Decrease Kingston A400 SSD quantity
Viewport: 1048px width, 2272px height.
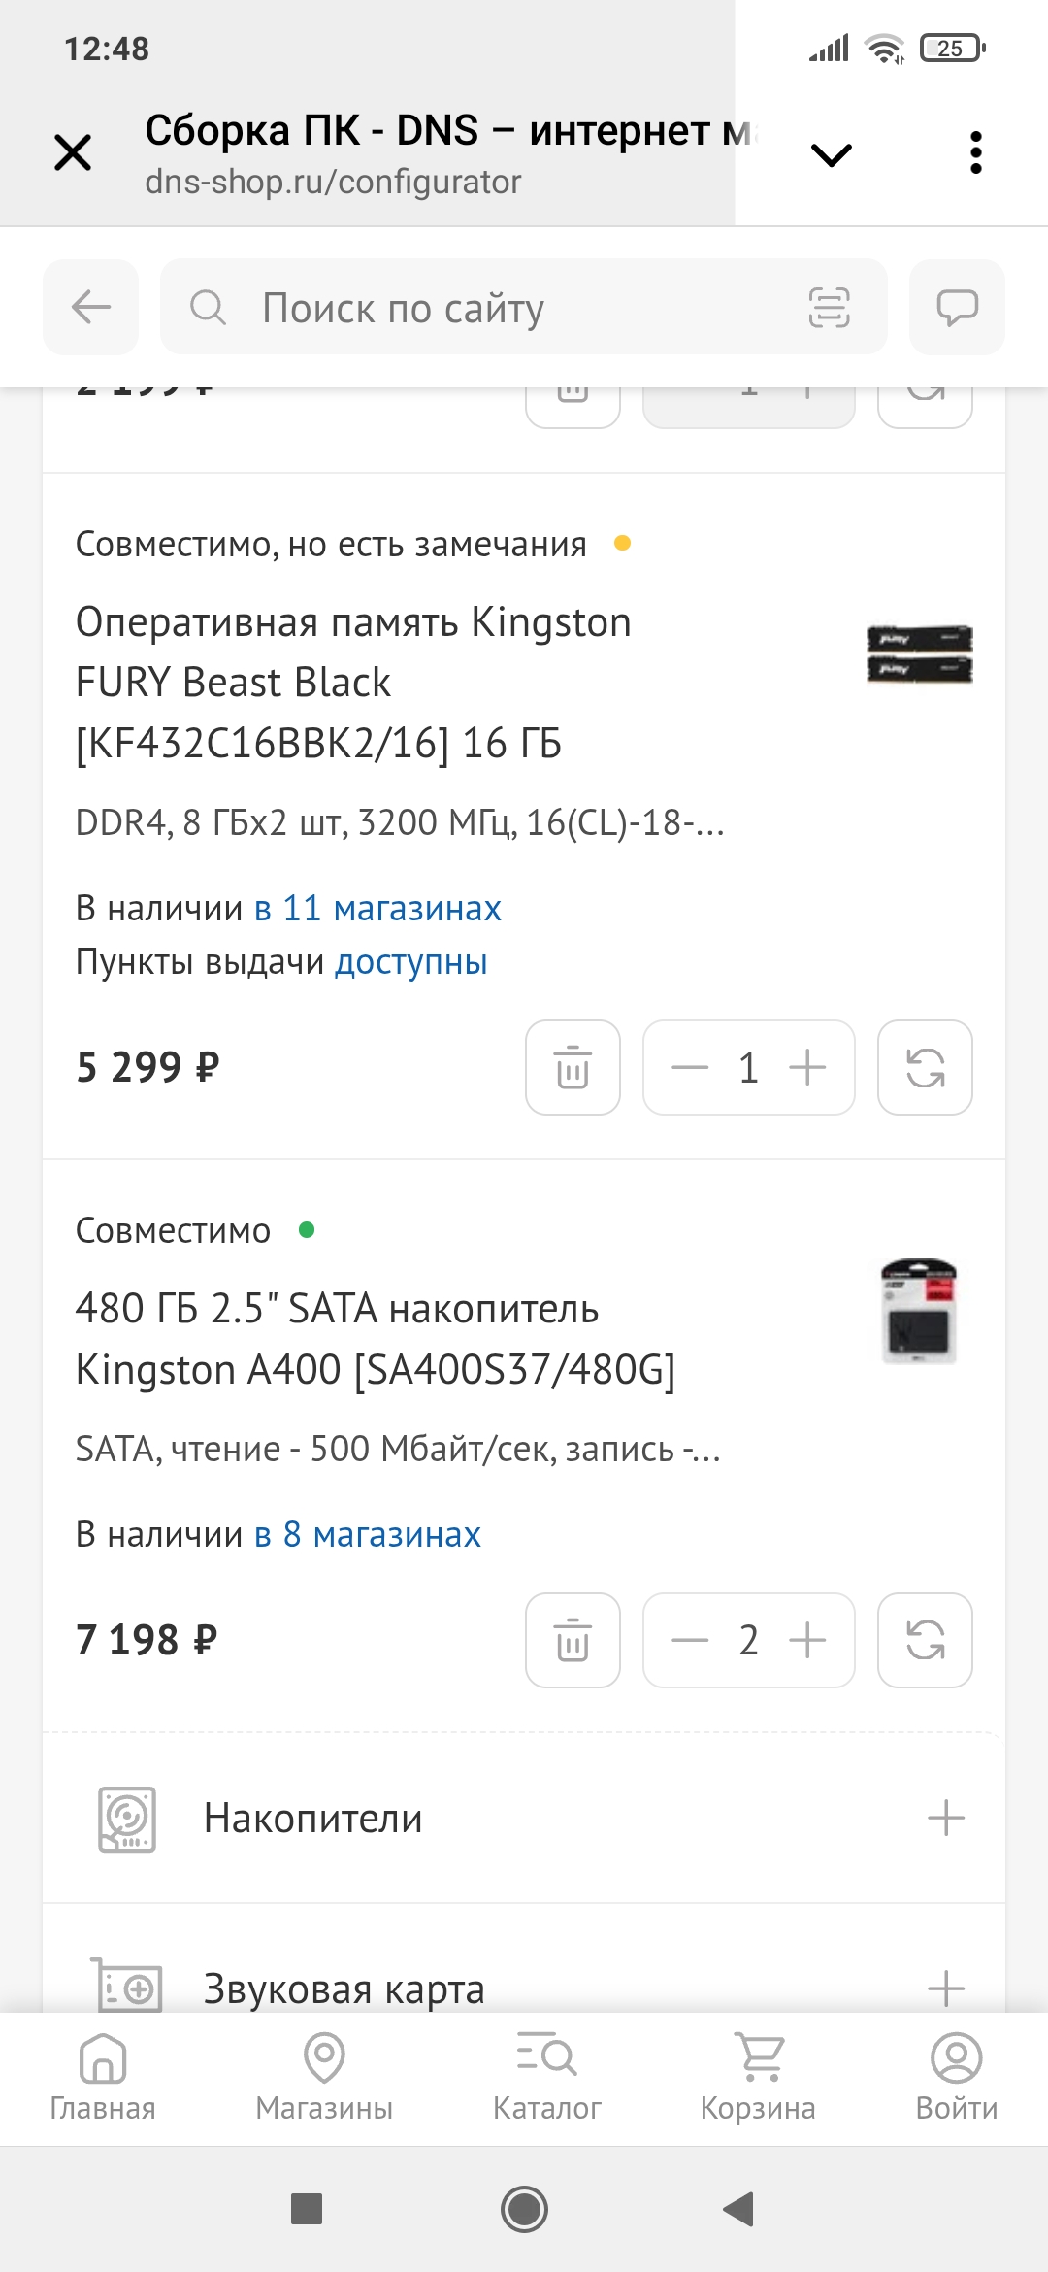(690, 1640)
